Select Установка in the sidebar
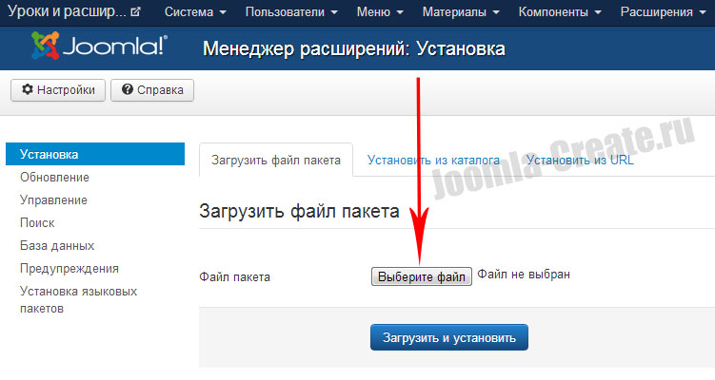The height and width of the screenshot is (380, 715). (49, 154)
